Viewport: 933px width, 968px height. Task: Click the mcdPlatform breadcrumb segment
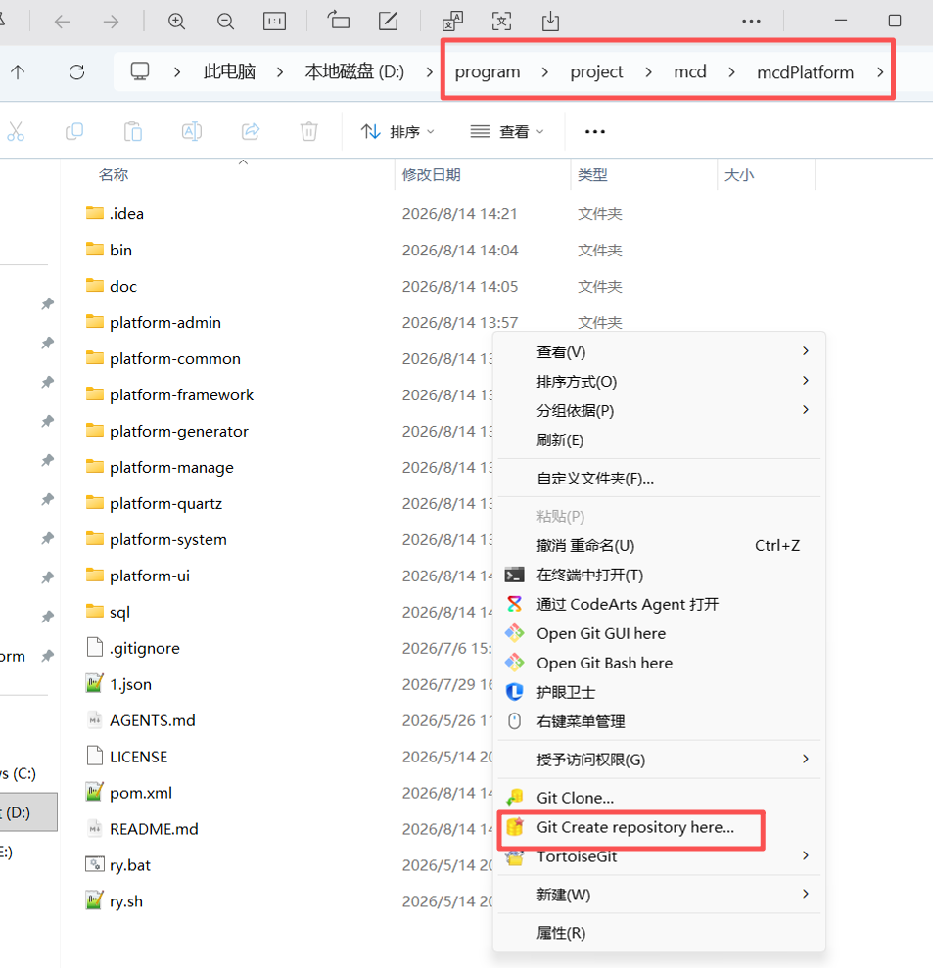(805, 72)
